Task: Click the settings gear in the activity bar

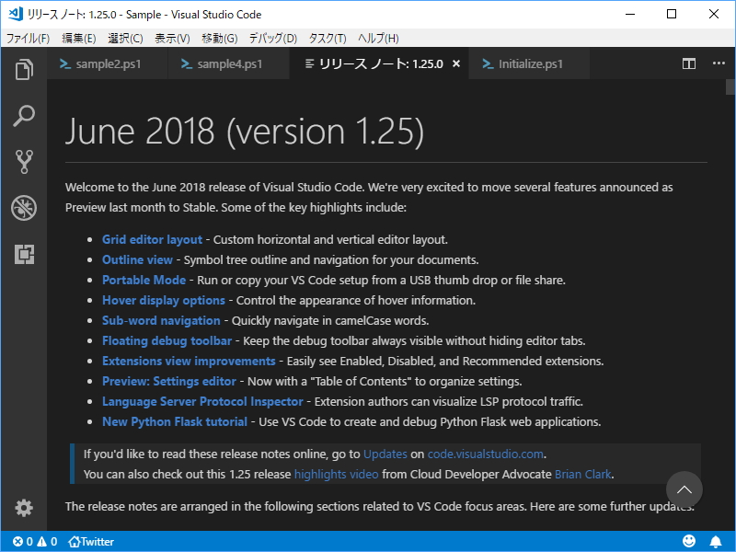Action: pos(24,508)
